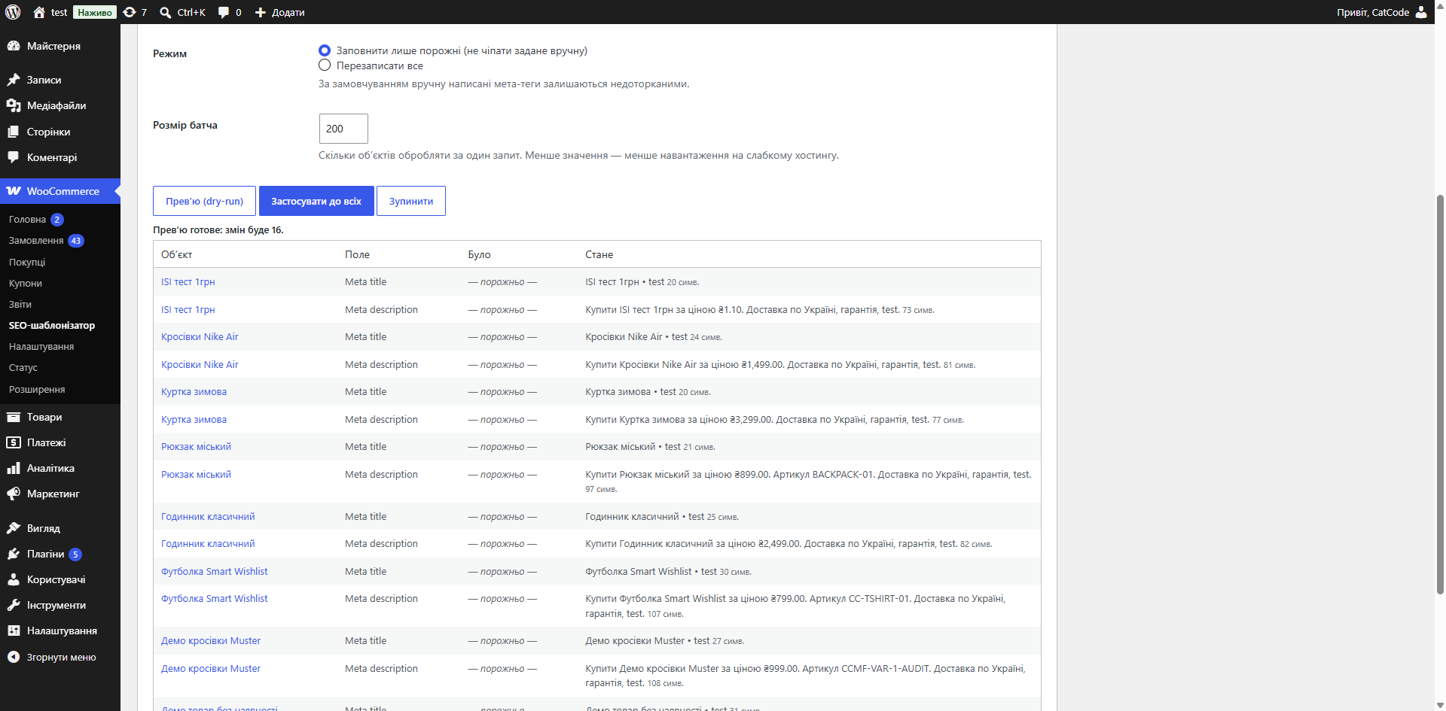Click the Аналітика bar chart icon

click(x=14, y=468)
